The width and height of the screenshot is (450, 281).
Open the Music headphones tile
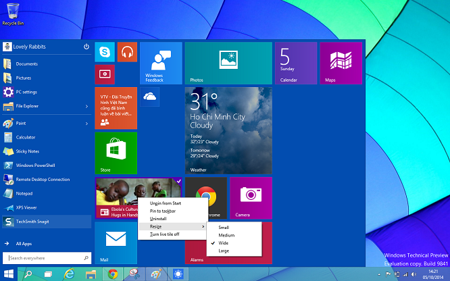[x=127, y=52]
